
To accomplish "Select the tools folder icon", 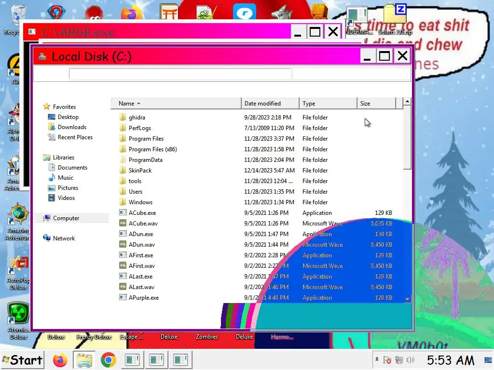I will tap(123, 181).
